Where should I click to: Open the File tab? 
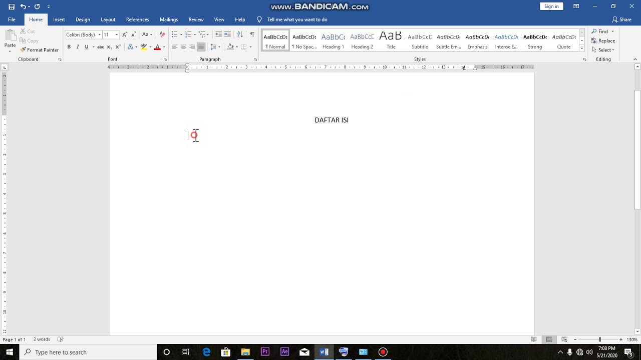pyautogui.click(x=12, y=19)
